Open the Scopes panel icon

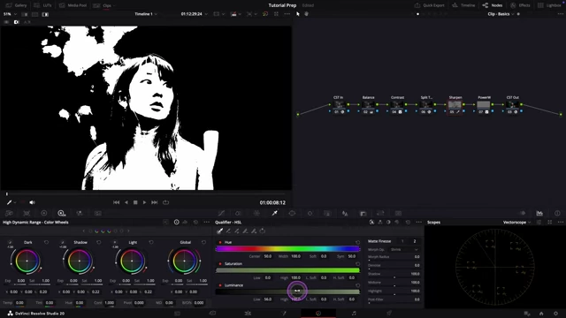coord(539,213)
